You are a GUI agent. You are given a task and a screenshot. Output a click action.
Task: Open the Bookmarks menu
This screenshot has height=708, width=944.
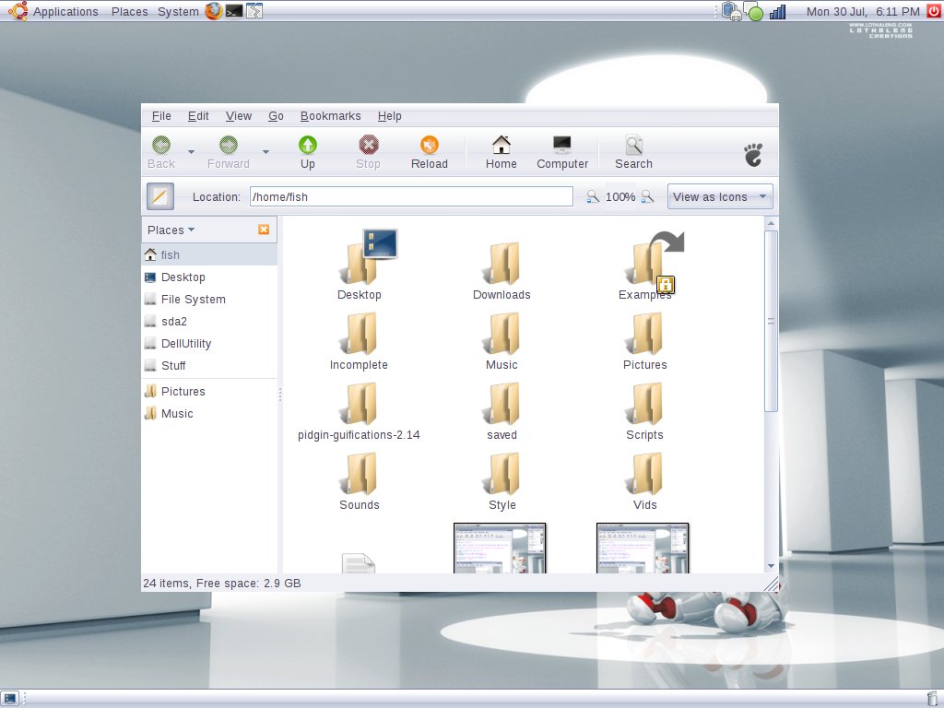coord(330,116)
